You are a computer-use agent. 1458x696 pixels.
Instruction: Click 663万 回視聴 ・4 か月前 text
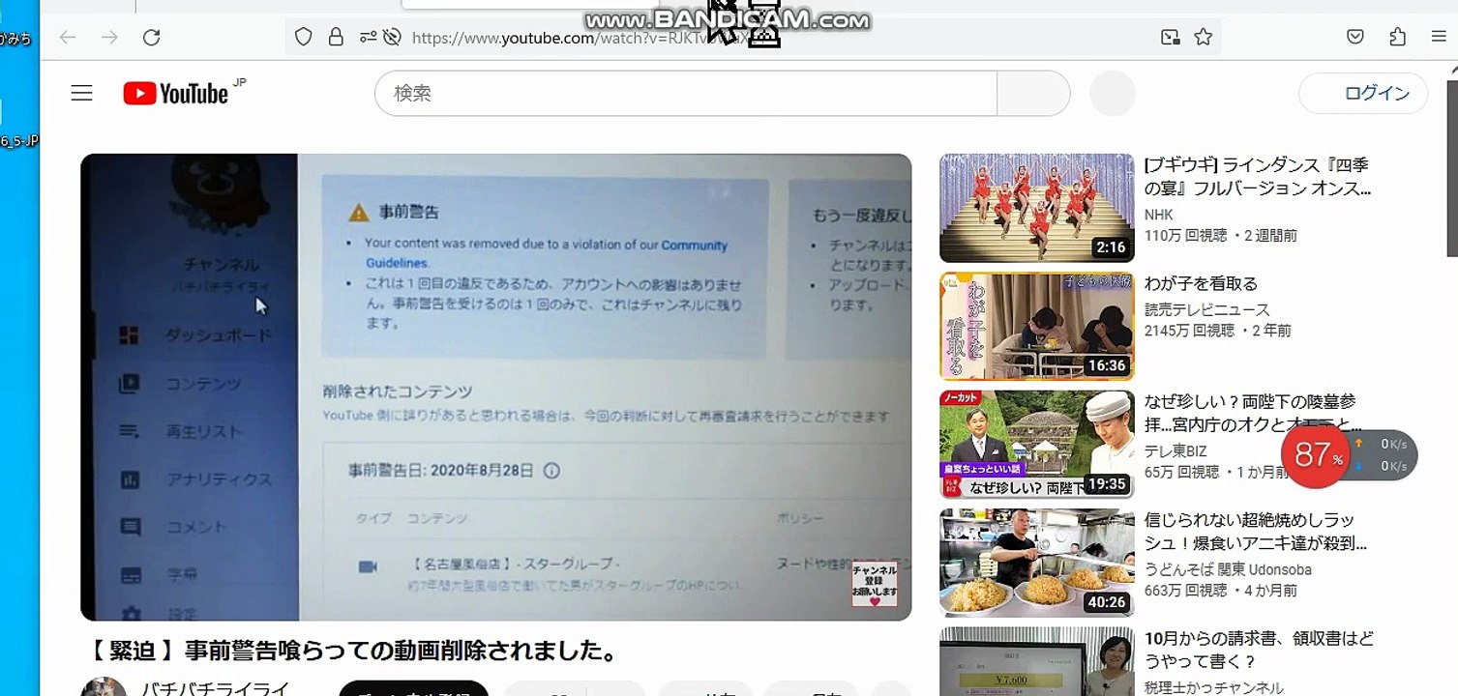1221,591
